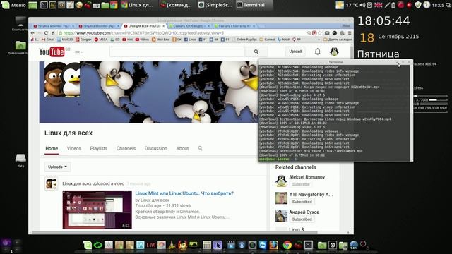The image size is (452, 254).
Task: Open the 'data' drive icon on desktop
Action: click(20, 160)
